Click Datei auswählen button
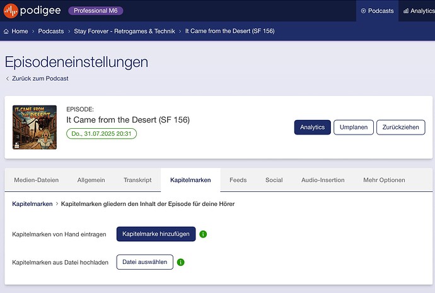 coord(145,262)
